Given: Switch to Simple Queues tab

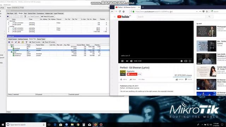Looking at the screenshot, I should (x=12, y=39).
